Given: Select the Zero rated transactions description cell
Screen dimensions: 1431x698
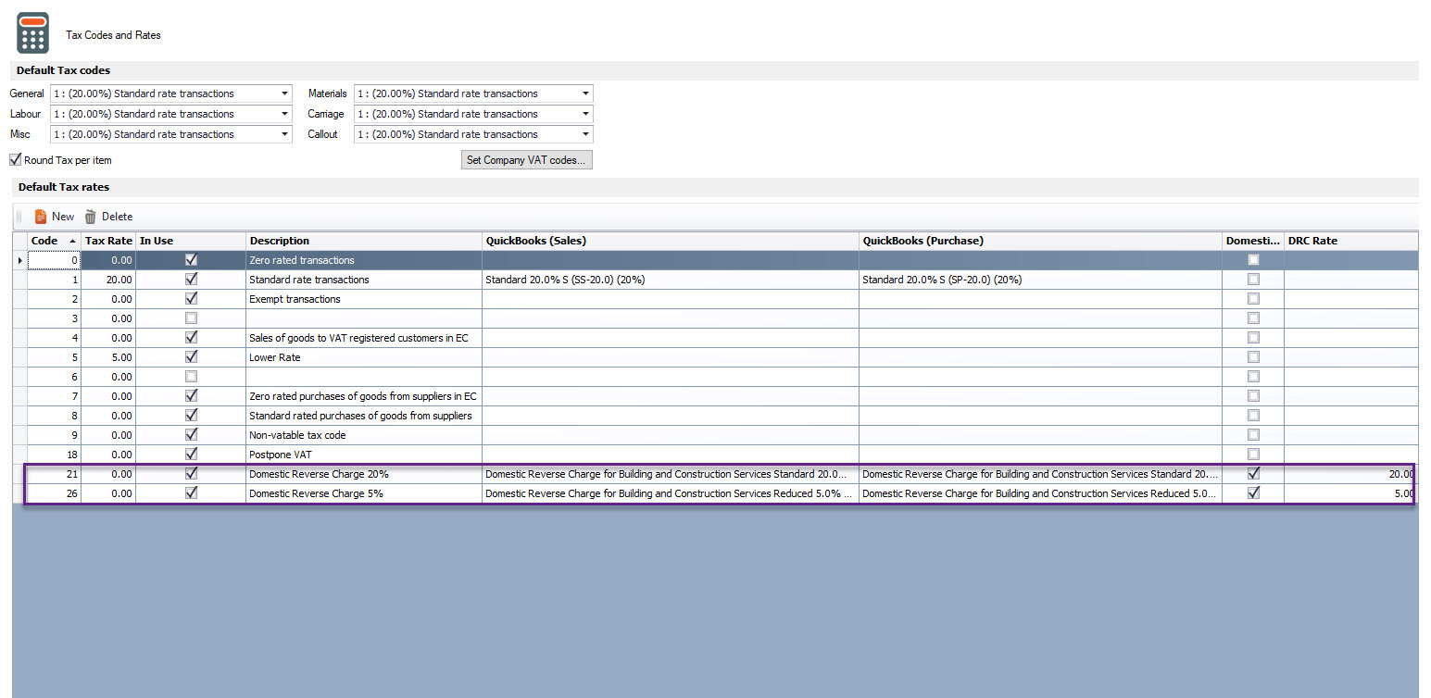Looking at the screenshot, I should pyautogui.click(x=364, y=260).
